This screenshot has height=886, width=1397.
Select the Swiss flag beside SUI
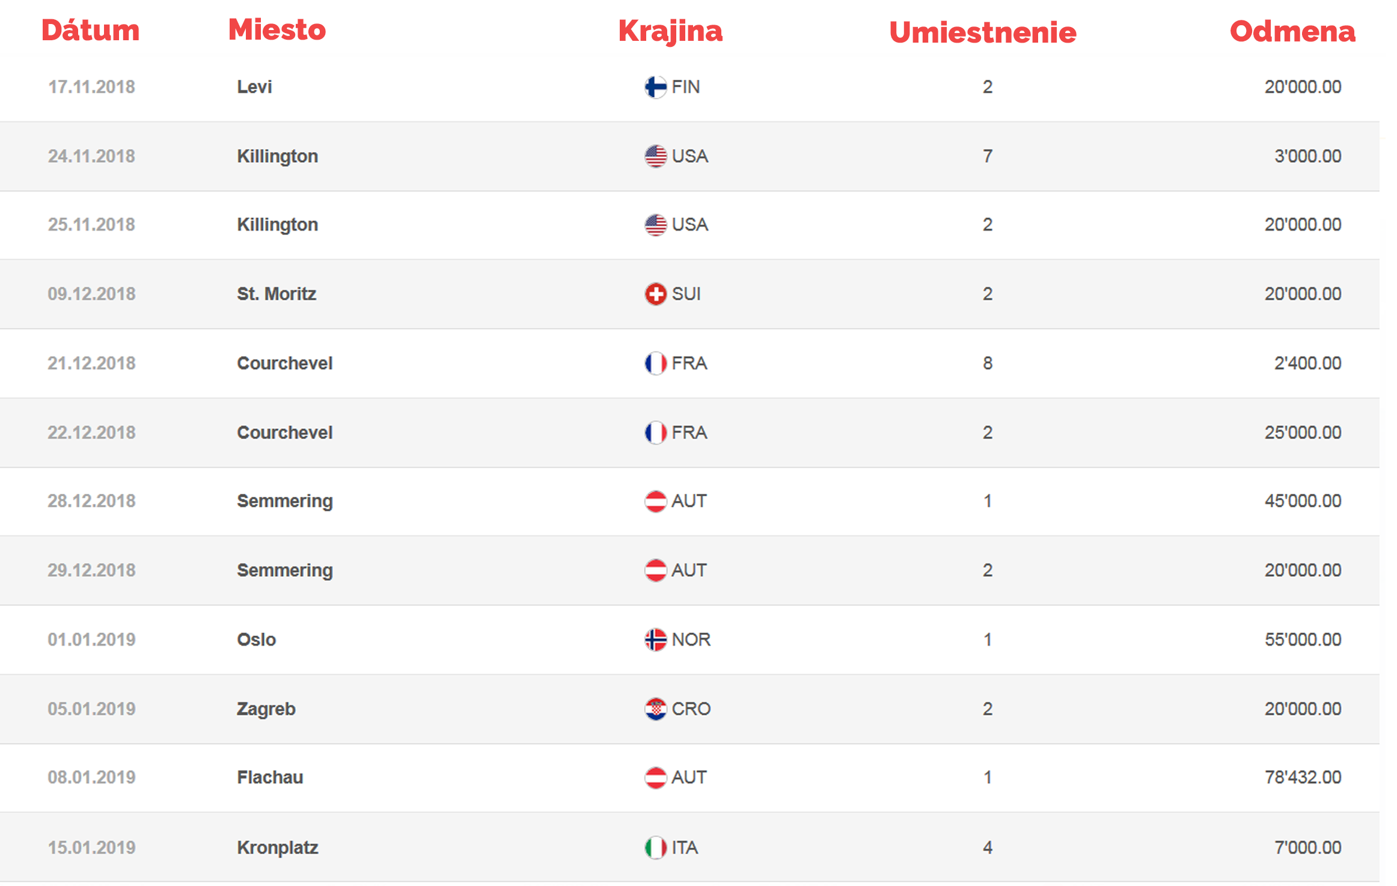pyautogui.click(x=655, y=294)
